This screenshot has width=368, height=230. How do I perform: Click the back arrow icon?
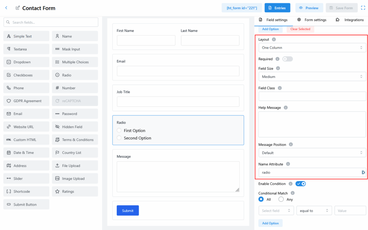6,8
